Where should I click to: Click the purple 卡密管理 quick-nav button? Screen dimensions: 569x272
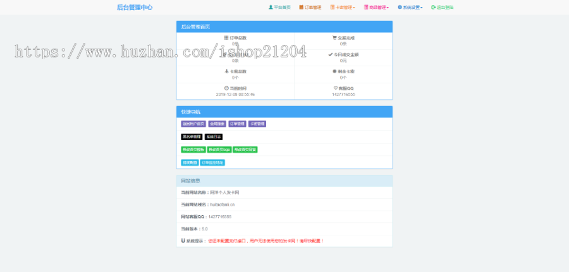(x=257, y=124)
